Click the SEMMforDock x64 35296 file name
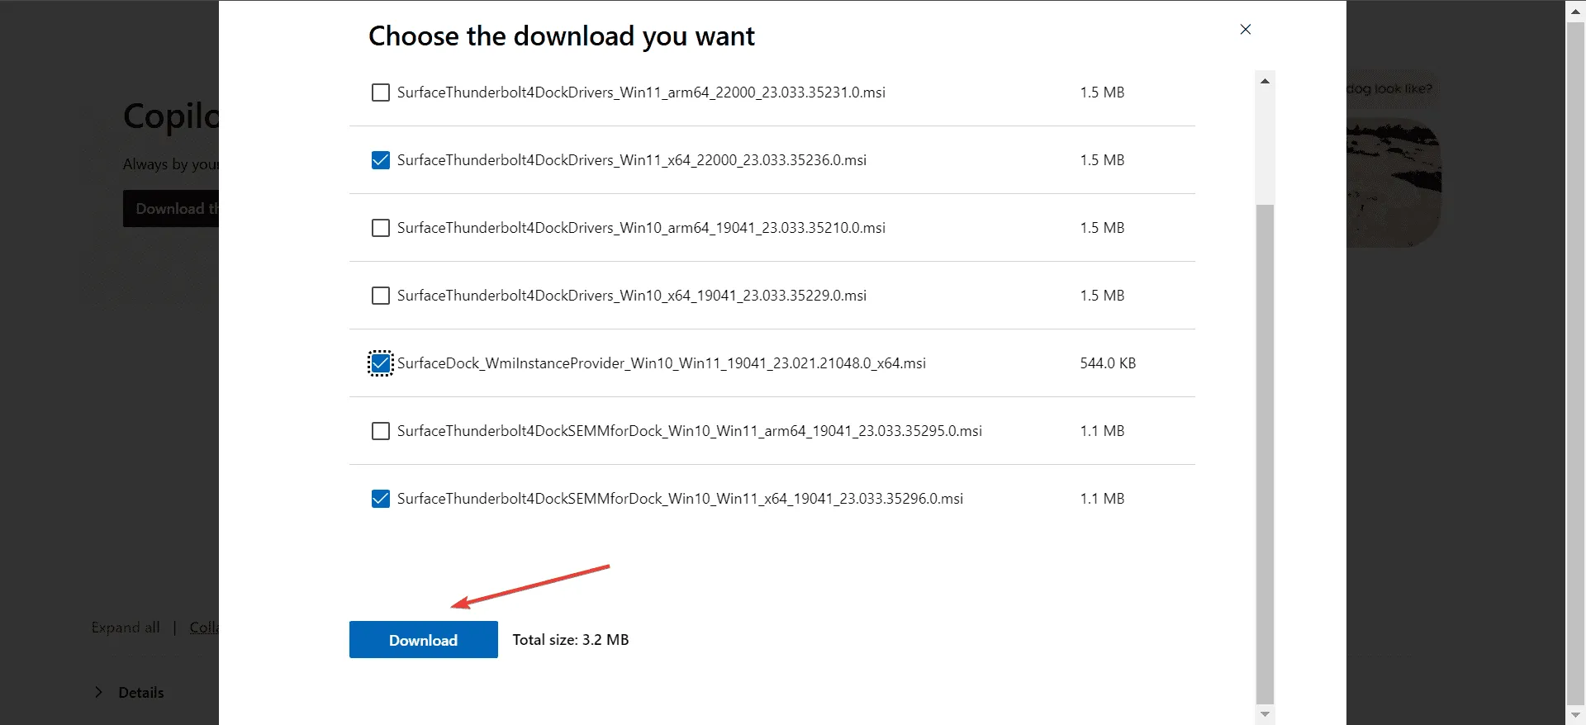Screen dimensions: 1586x725 [680, 499]
